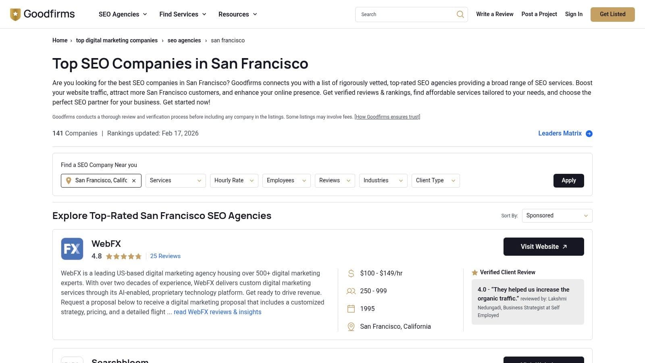Click Write a Review
The height and width of the screenshot is (363, 645).
[495, 14]
